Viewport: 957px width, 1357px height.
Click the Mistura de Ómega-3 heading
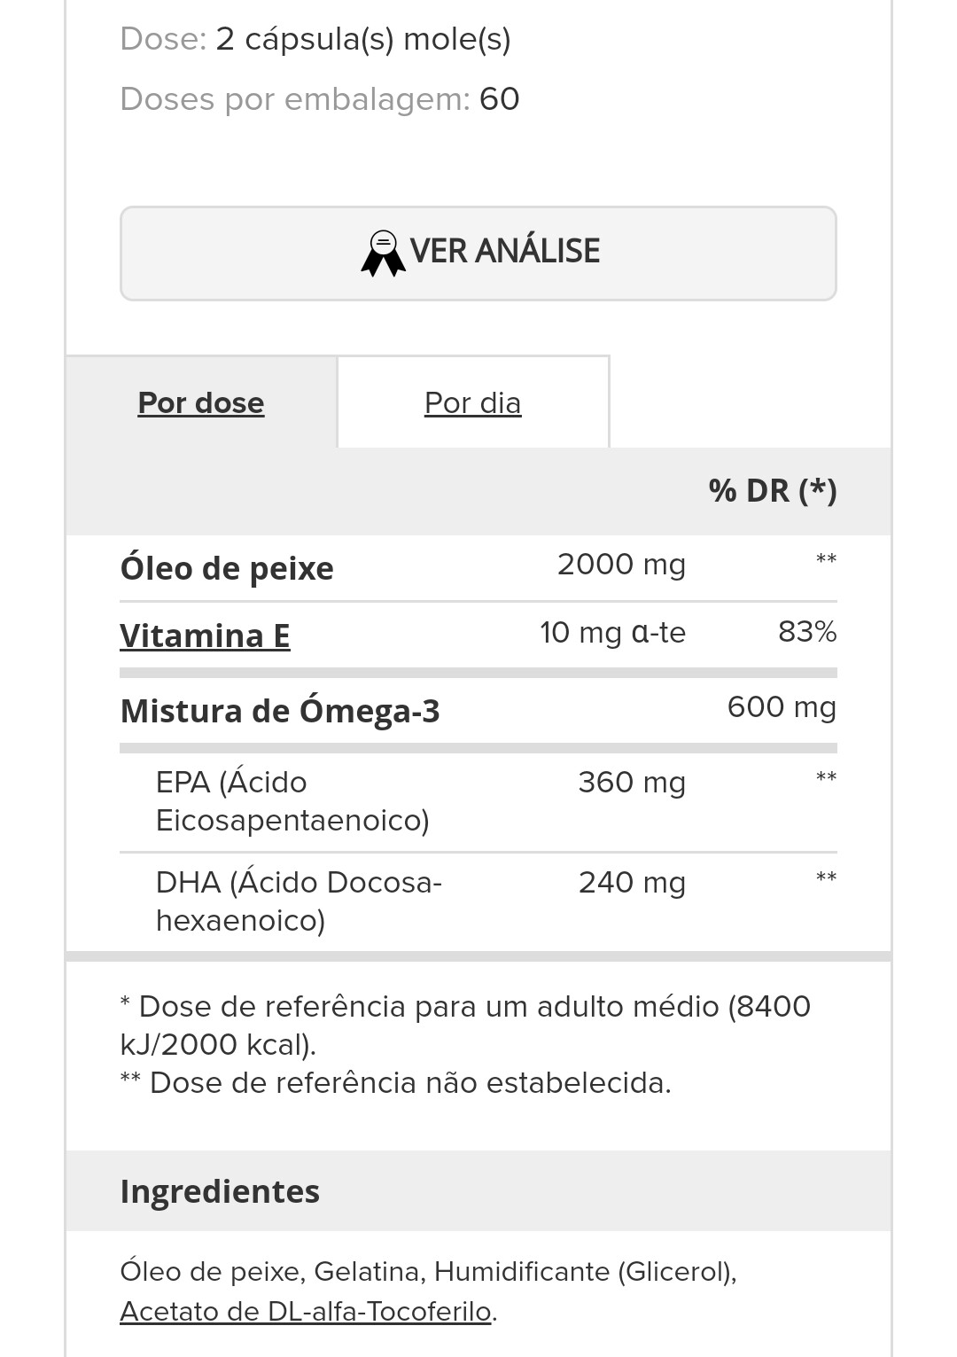[280, 711]
